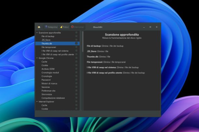This screenshot has width=199, height=132.
Task: Click the Interrompi stop button
Action: tap(78, 27)
